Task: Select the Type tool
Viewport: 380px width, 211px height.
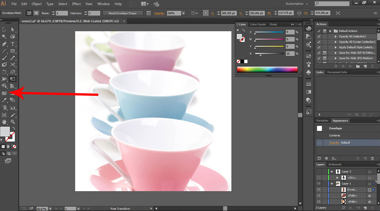Action: 13,44
